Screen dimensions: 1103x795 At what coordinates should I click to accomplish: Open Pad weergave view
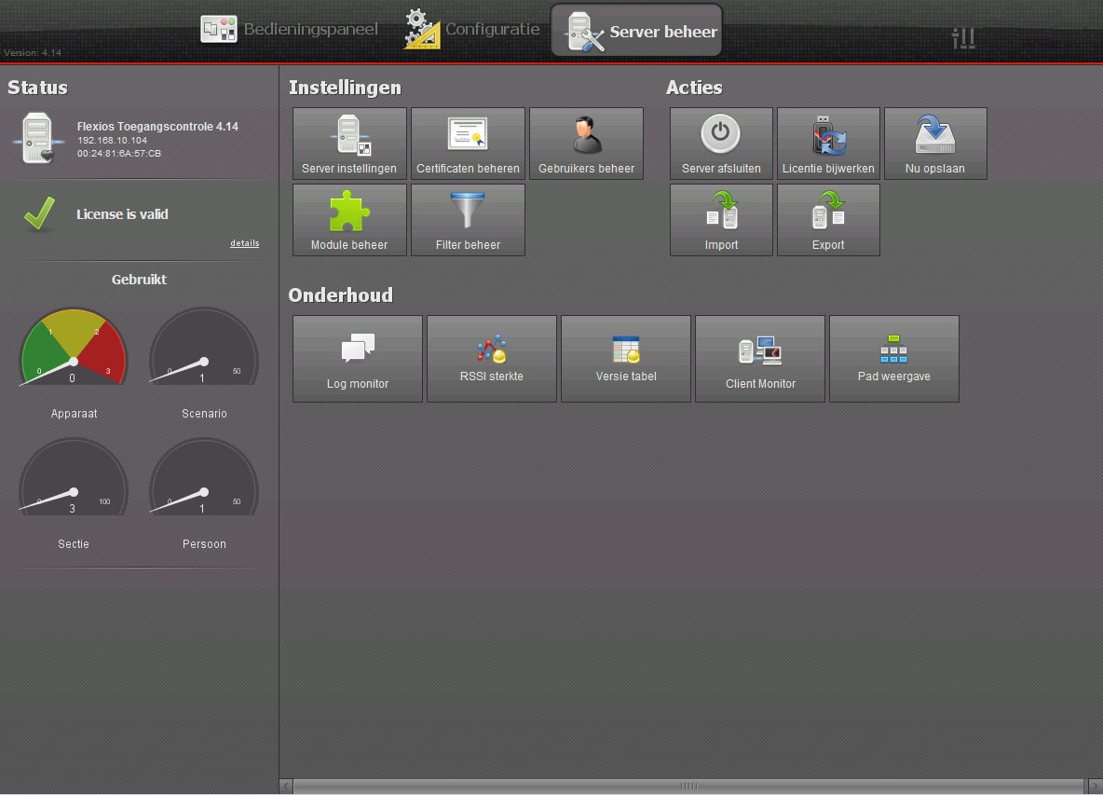(894, 359)
